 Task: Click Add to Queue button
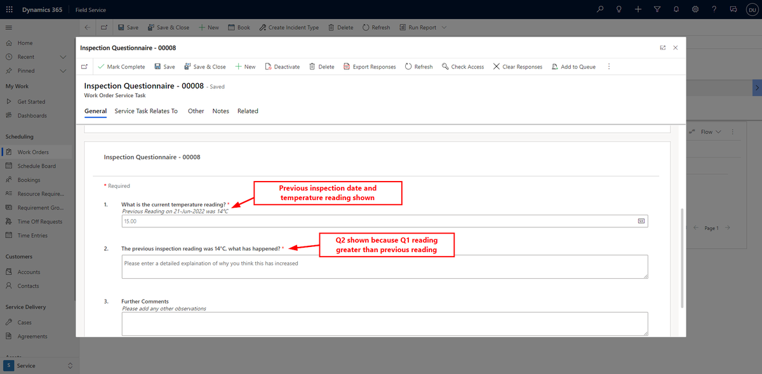[573, 67]
